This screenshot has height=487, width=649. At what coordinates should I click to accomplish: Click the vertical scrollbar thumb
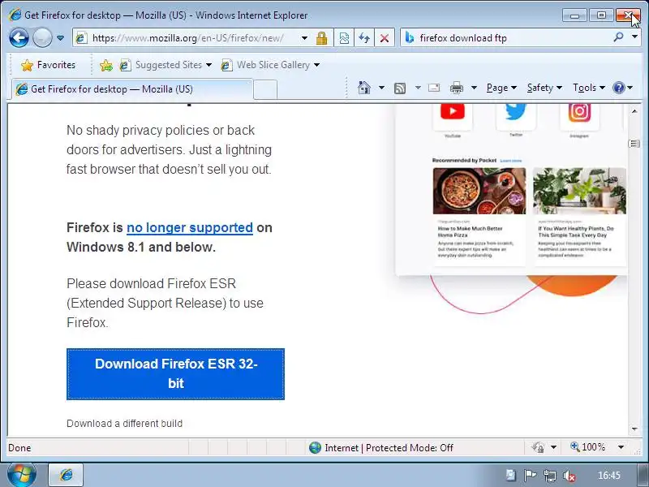tap(634, 144)
